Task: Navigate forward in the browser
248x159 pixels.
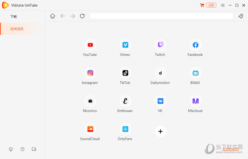Action: coord(72,16)
